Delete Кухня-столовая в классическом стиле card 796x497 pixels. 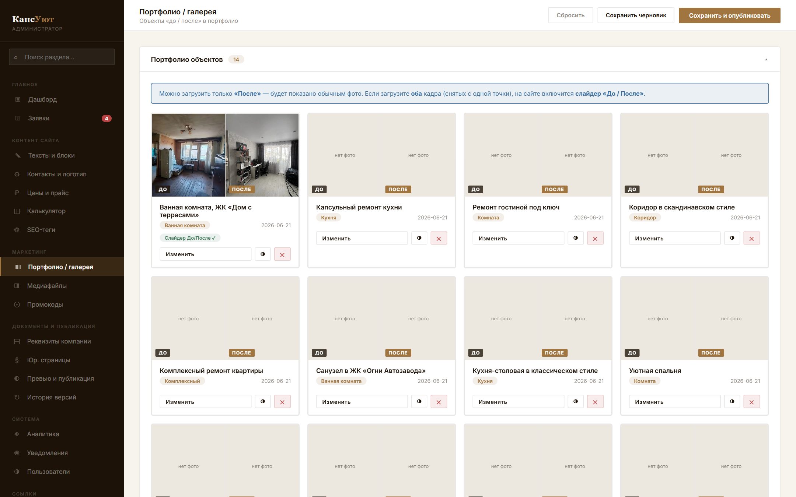(x=595, y=402)
